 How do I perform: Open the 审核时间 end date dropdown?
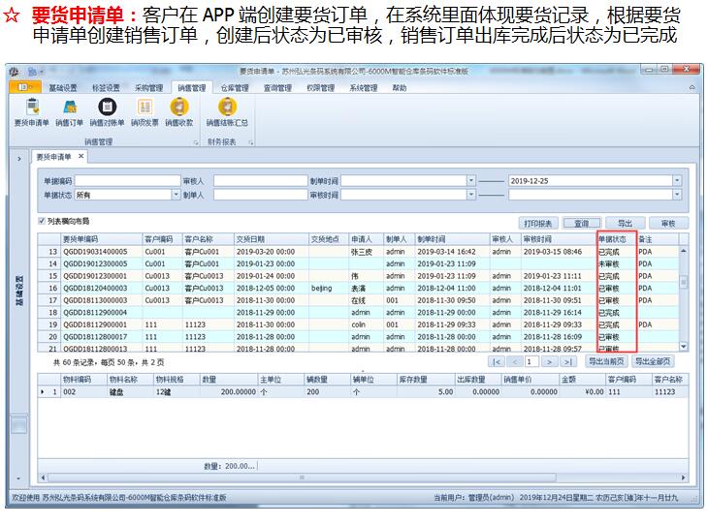pyautogui.click(x=677, y=195)
